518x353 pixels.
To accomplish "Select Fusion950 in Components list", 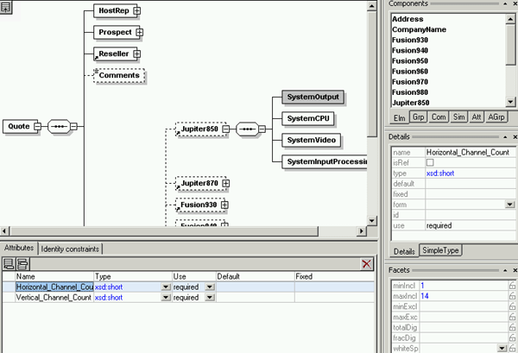I will click(410, 61).
